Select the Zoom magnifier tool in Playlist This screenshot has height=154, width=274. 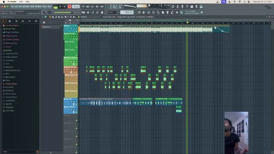[x=71, y=17]
